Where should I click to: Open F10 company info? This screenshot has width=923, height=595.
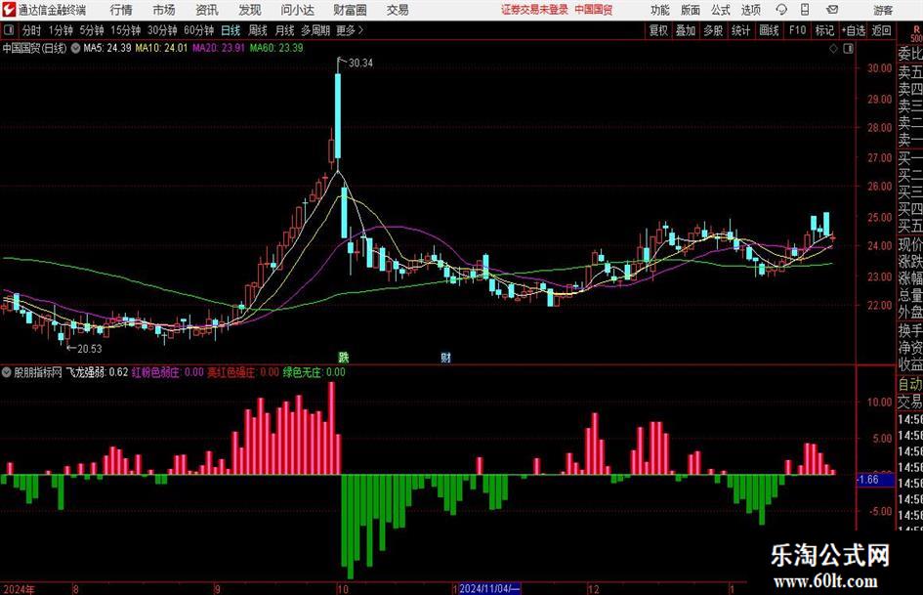[x=797, y=30]
